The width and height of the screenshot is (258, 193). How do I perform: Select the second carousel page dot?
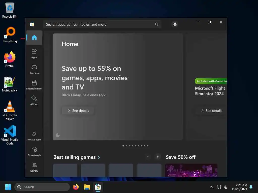tap(126, 146)
